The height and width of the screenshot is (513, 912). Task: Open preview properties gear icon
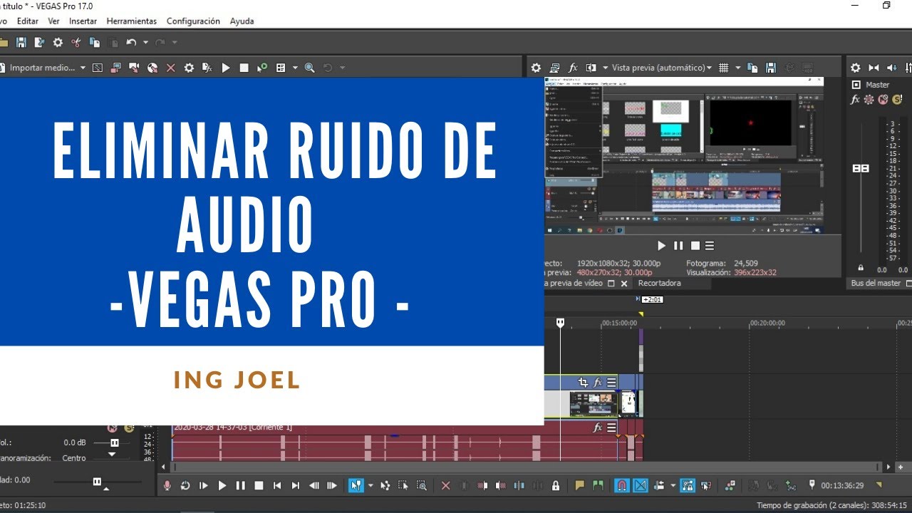pyautogui.click(x=537, y=68)
